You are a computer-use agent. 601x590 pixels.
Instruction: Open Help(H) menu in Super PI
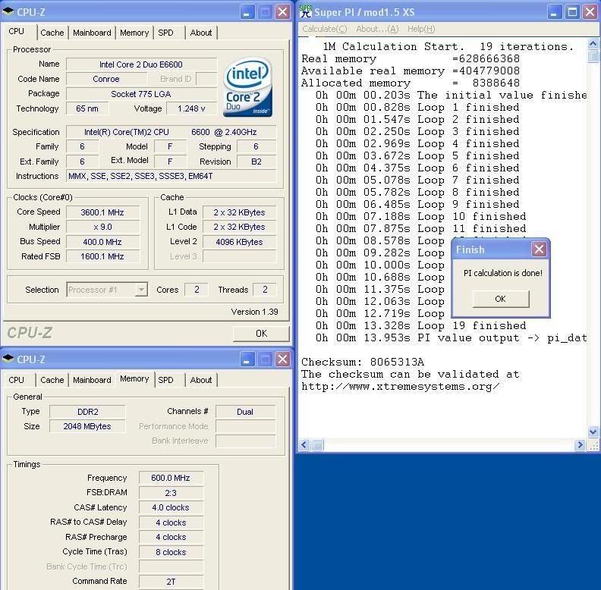click(421, 29)
